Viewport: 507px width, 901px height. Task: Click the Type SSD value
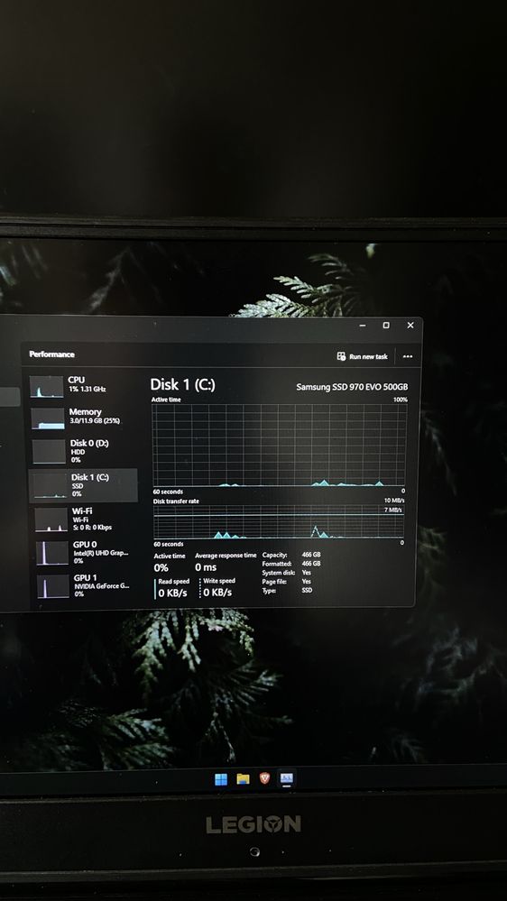(x=307, y=590)
